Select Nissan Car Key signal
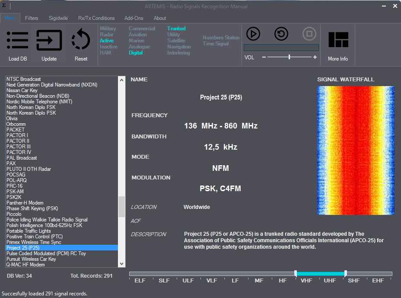 point(62,90)
